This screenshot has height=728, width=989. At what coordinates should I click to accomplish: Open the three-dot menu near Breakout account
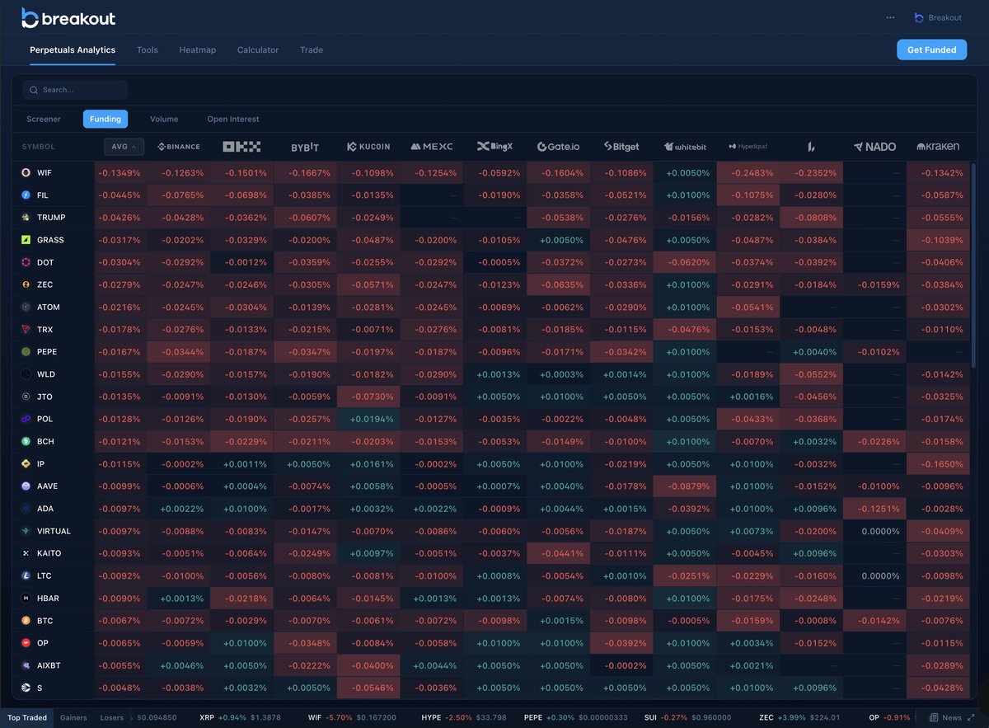point(890,17)
